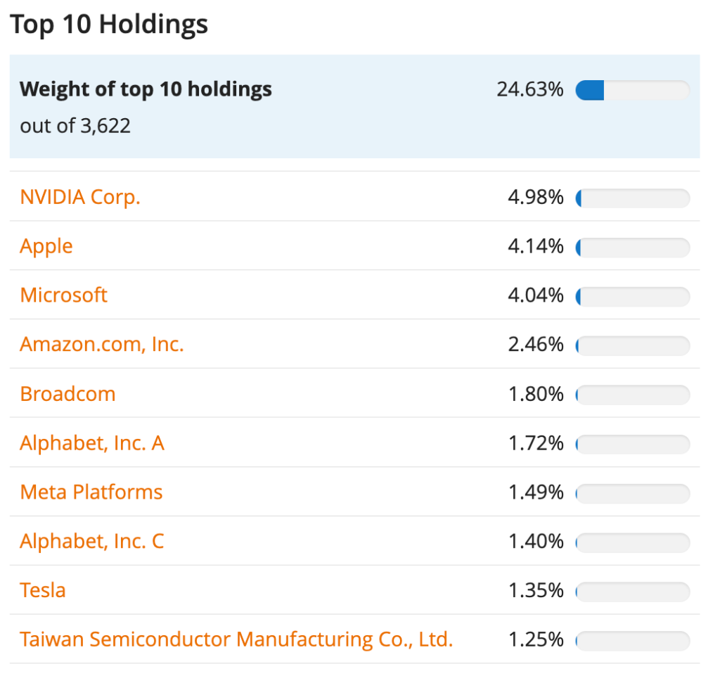
Task: Click the Microsoft 4.04% weight bar
Action: 632,296
